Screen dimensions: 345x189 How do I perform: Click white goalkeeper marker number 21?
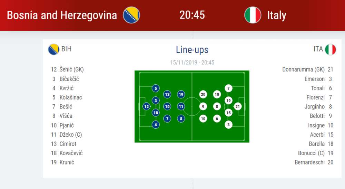point(237,106)
